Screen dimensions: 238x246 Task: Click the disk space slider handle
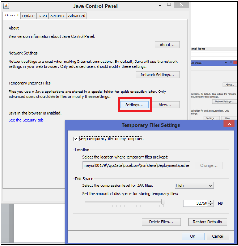163,202
